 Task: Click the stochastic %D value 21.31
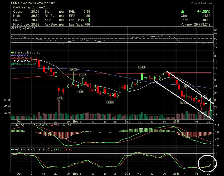pos(68,150)
